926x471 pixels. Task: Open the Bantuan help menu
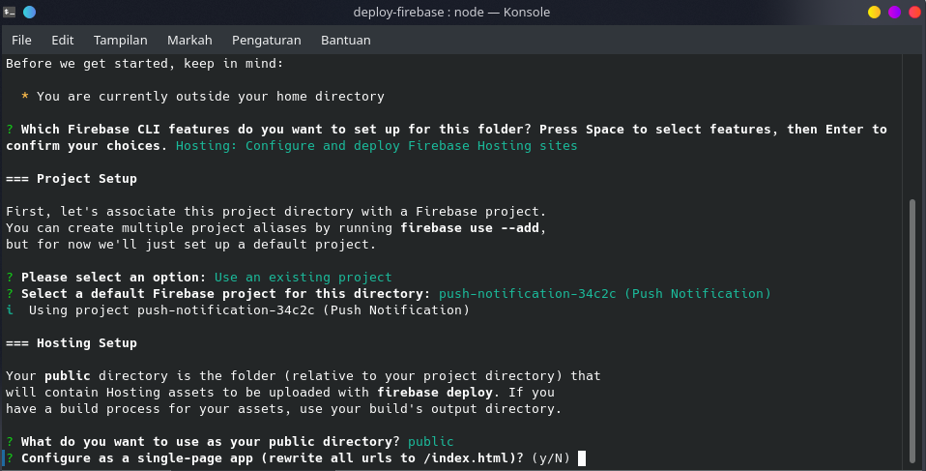[x=345, y=40]
